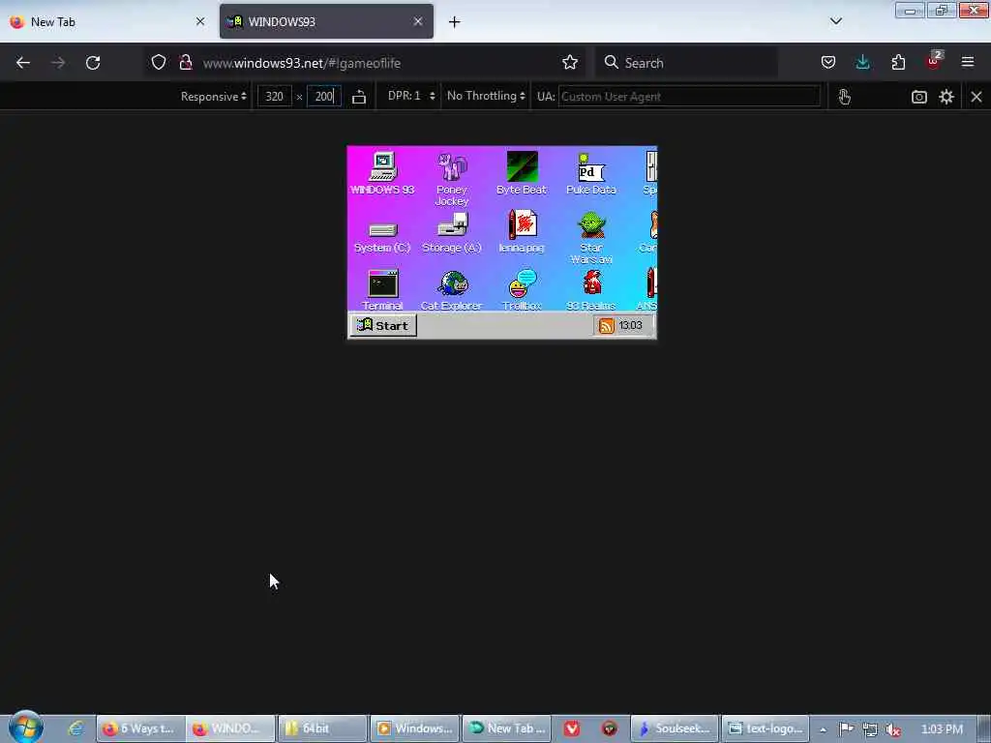Open Soulseek taskbar item
Viewport: 991px width, 743px height.
click(x=675, y=728)
